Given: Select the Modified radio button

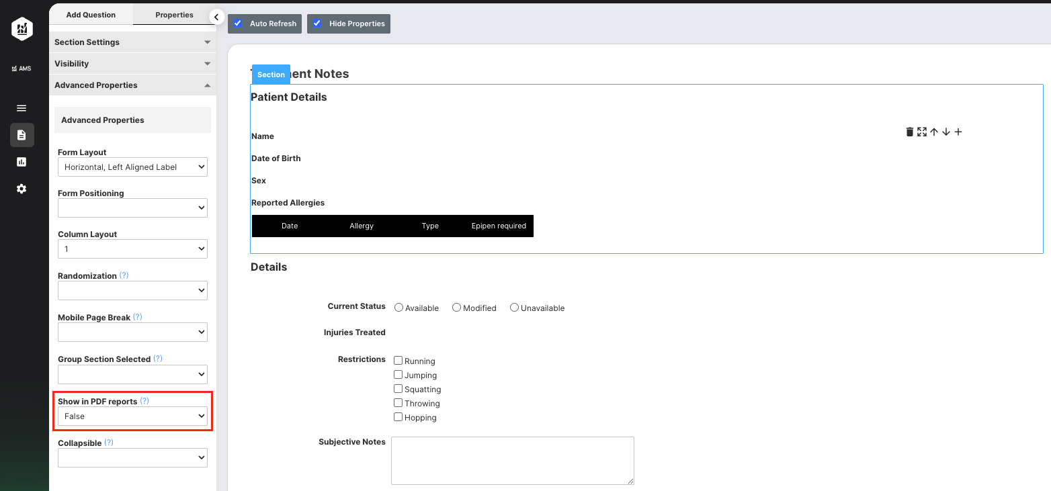Looking at the screenshot, I should 456,308.
